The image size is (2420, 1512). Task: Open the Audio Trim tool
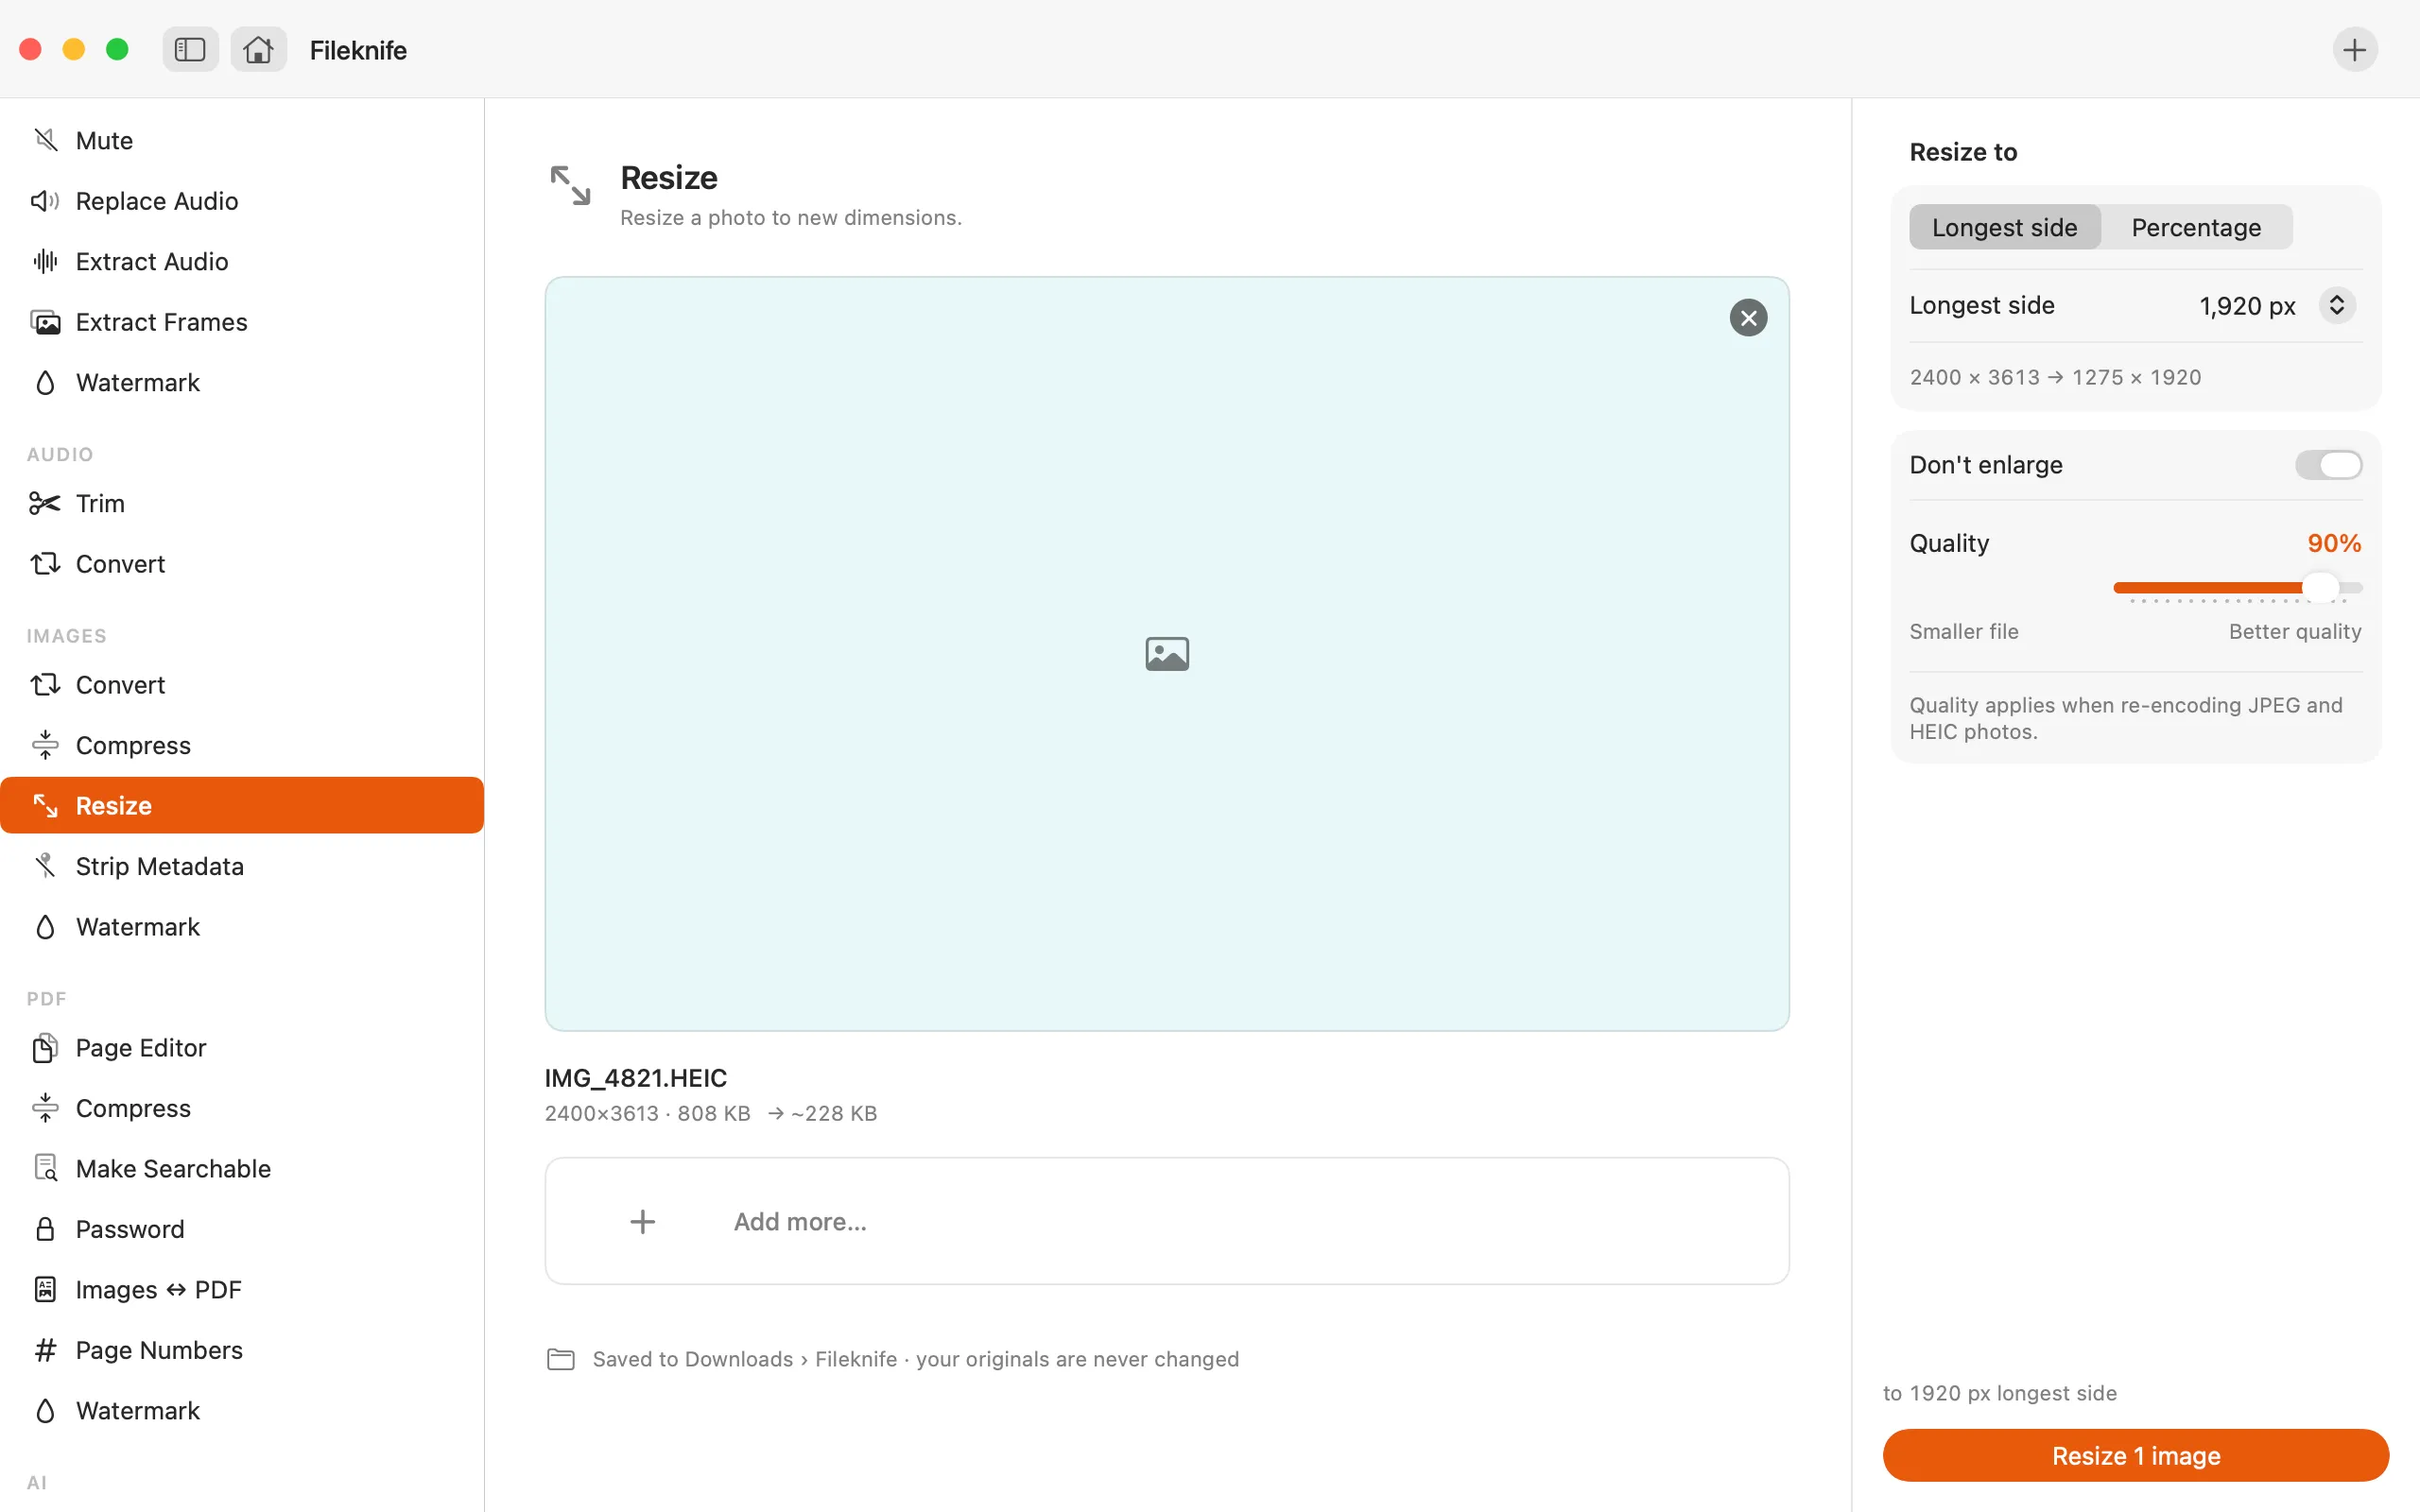coord(242,503)
